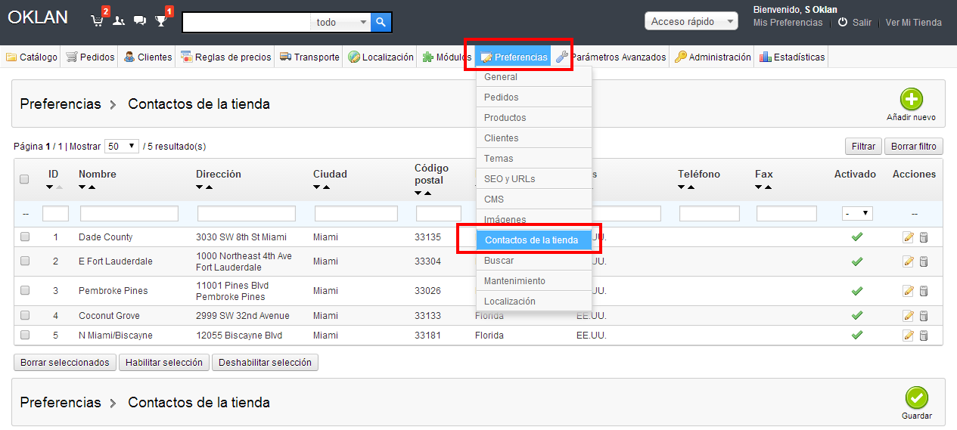Open the Módulos menu
957x430 pixels.
447,57
